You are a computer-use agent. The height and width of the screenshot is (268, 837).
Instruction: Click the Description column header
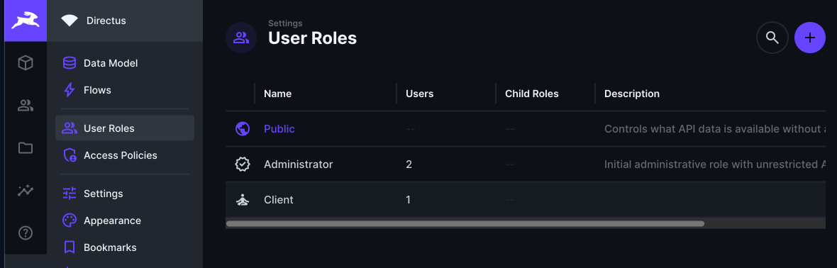coord(632,94)
